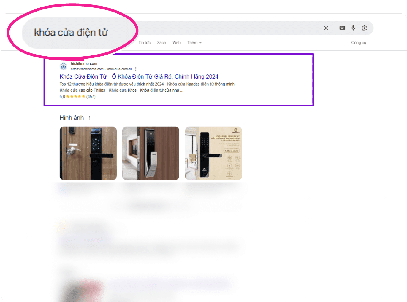Viewport: 407px width, 302px height.
Task: Open search by image camera icon
Action: [364, 28]
